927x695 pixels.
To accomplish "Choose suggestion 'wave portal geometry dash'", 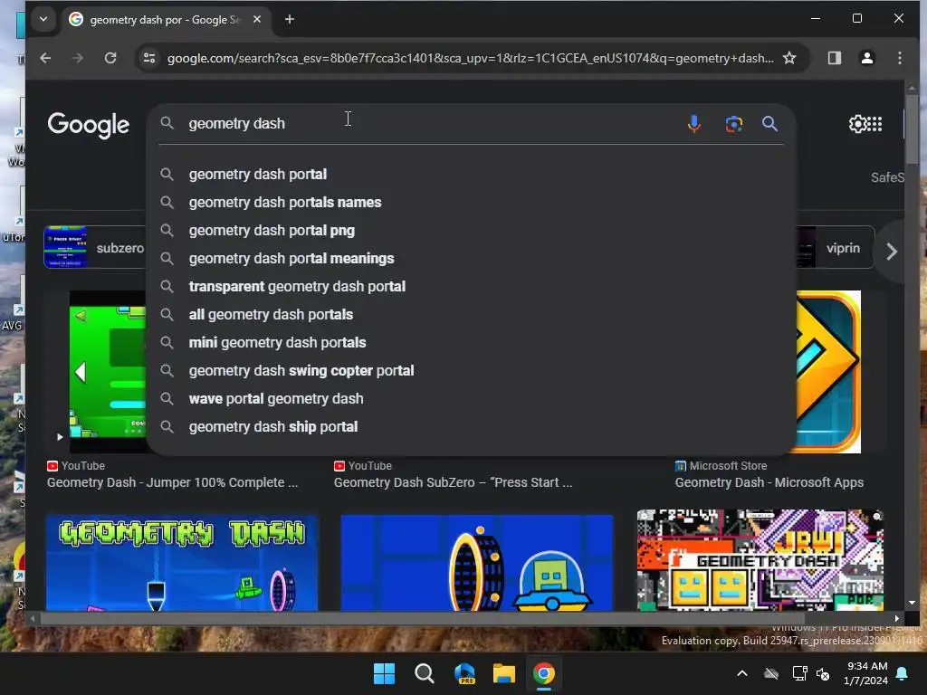I will [470, 399].
